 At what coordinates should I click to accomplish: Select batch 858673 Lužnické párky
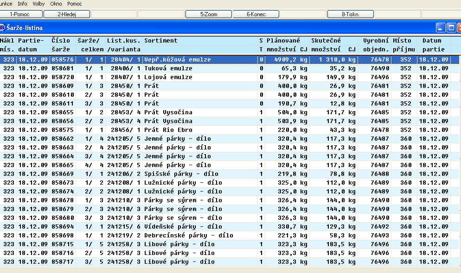point(229,183)
